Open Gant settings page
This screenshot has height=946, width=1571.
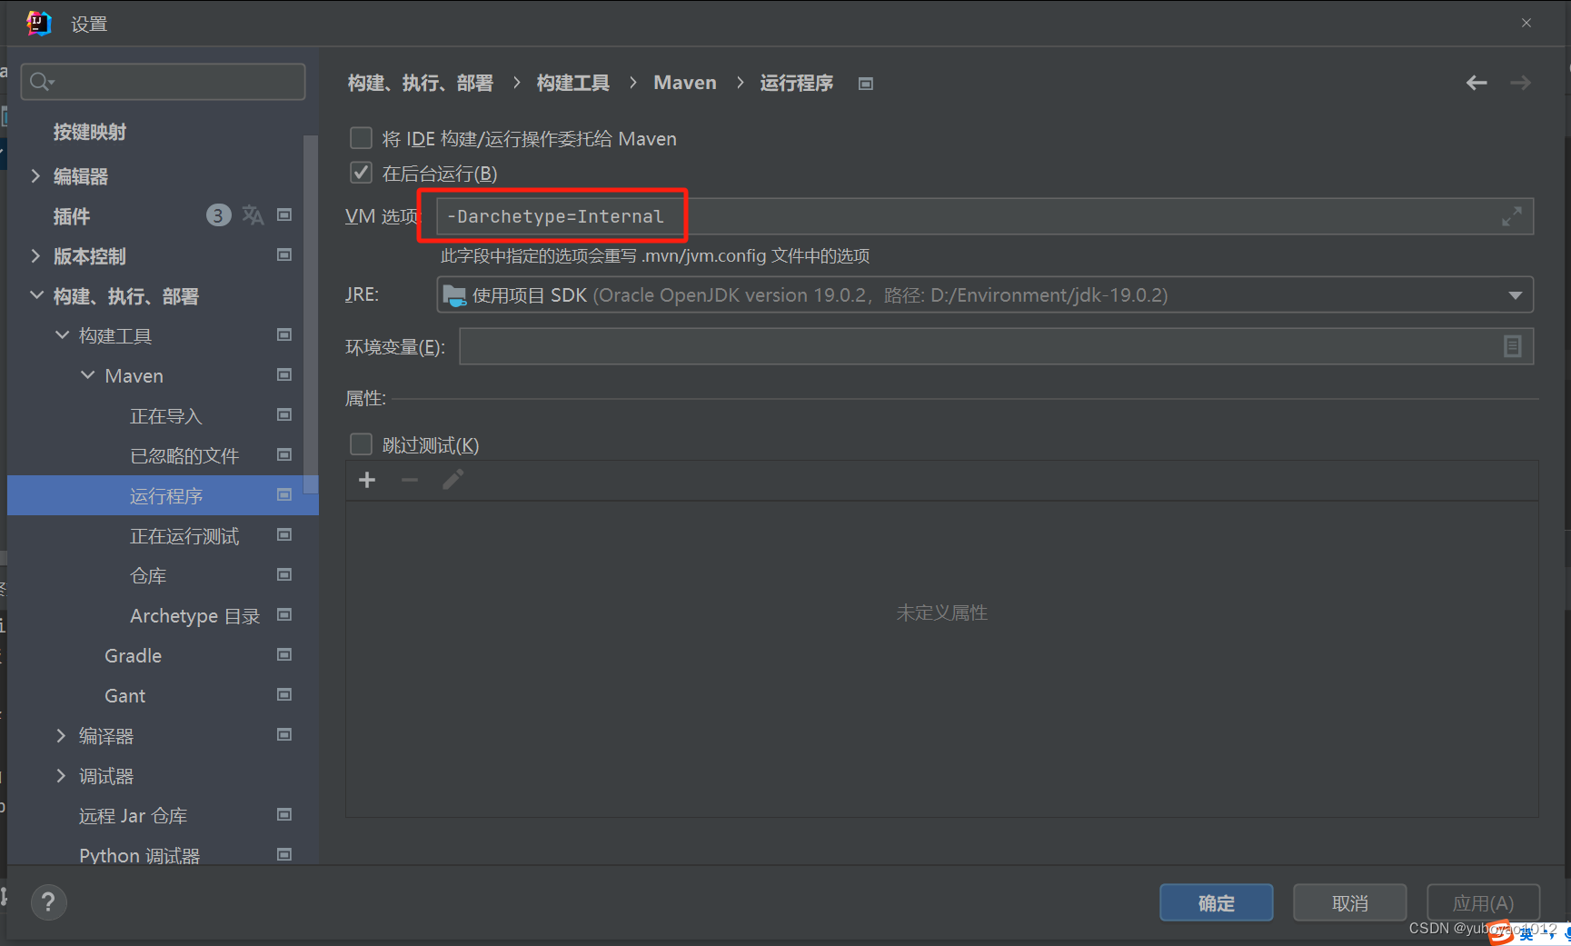124,696
